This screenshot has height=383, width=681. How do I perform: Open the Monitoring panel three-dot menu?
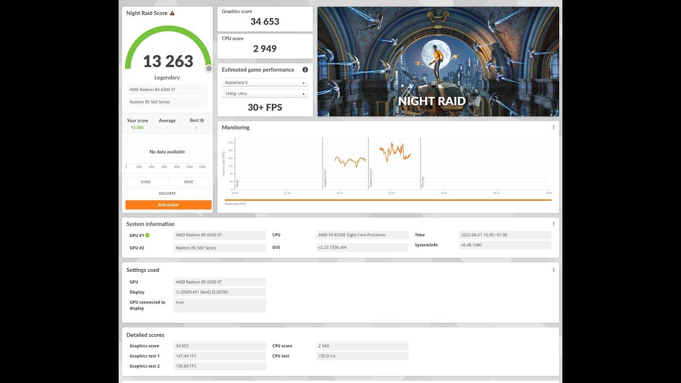(x=553, y=127)
